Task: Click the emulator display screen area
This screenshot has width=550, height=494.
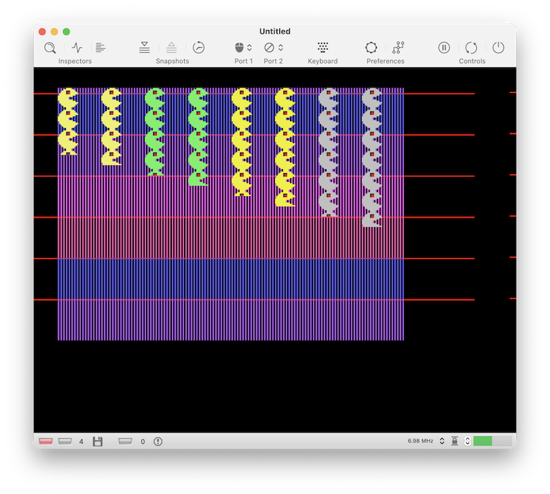Action: tap(275, 250)
